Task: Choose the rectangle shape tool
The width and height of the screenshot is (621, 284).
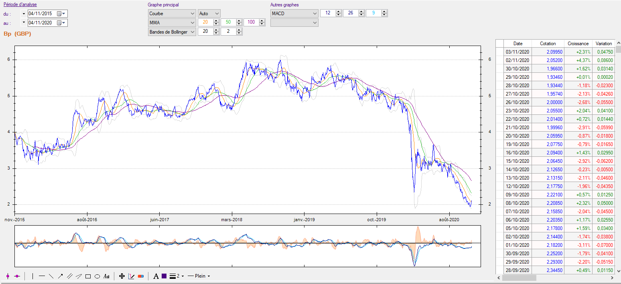Action: (x=88, y=276)
